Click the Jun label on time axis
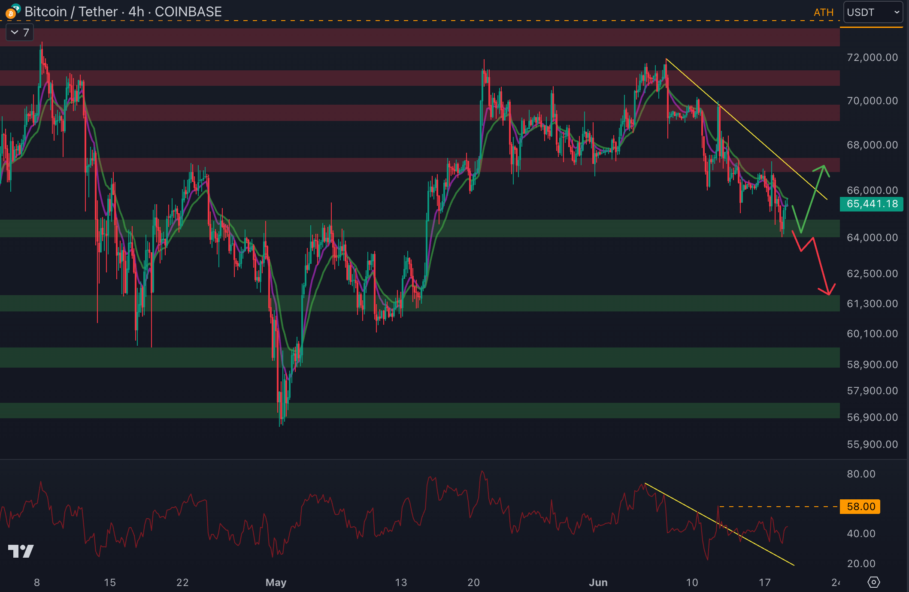909x592 pixels. 598,582
